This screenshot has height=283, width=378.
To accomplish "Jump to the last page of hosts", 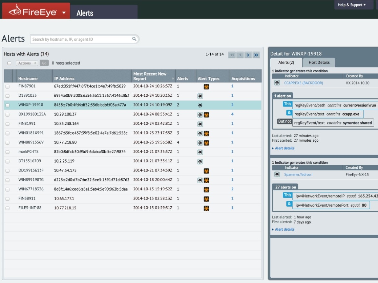I will [x=256, y=55].
